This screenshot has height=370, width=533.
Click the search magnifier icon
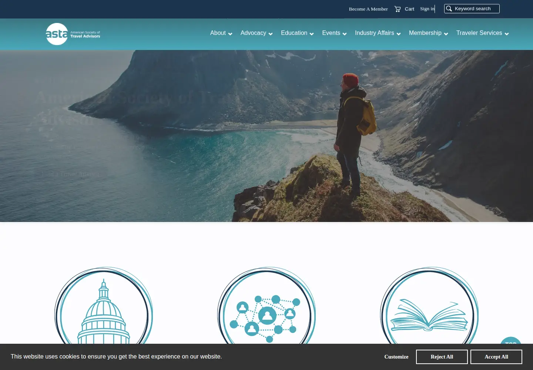(x=449, y=9)
